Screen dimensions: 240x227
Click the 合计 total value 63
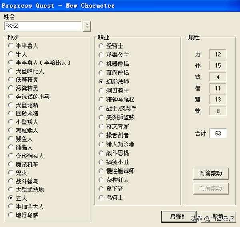tap(218, 133)
